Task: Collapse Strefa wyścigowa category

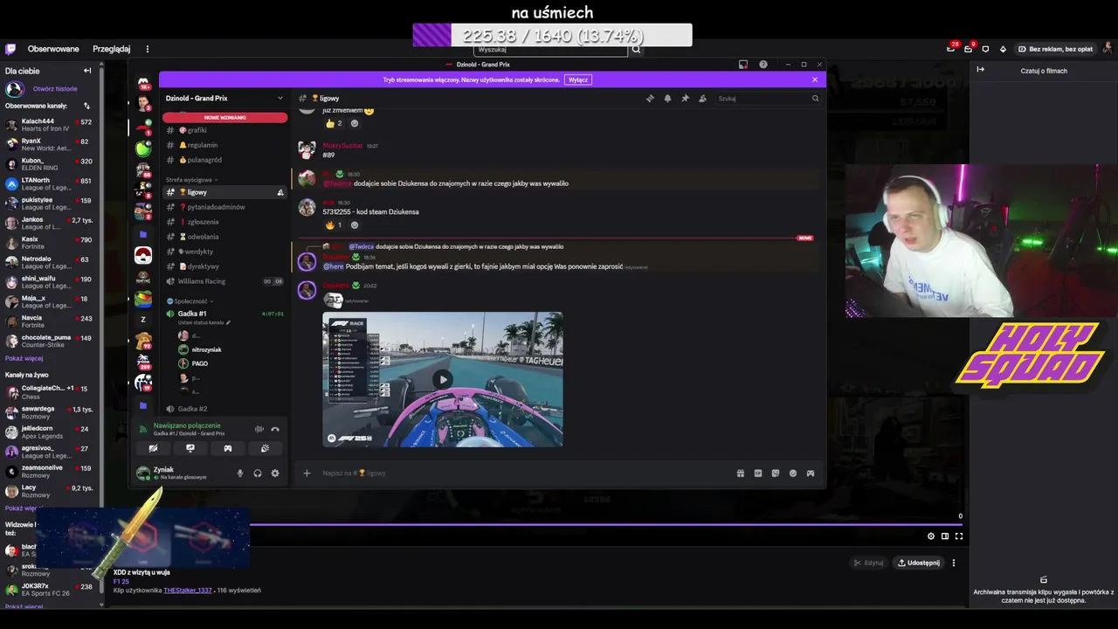Action: pyautogui.click(x=191, y=179)
